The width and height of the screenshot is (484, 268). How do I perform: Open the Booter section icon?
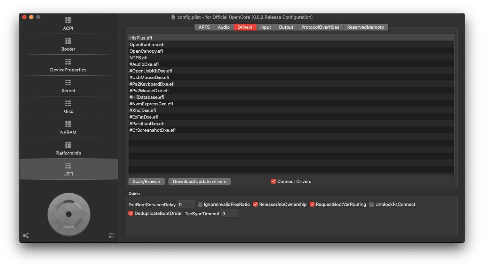pyautogui.click(x=68, y=41)
